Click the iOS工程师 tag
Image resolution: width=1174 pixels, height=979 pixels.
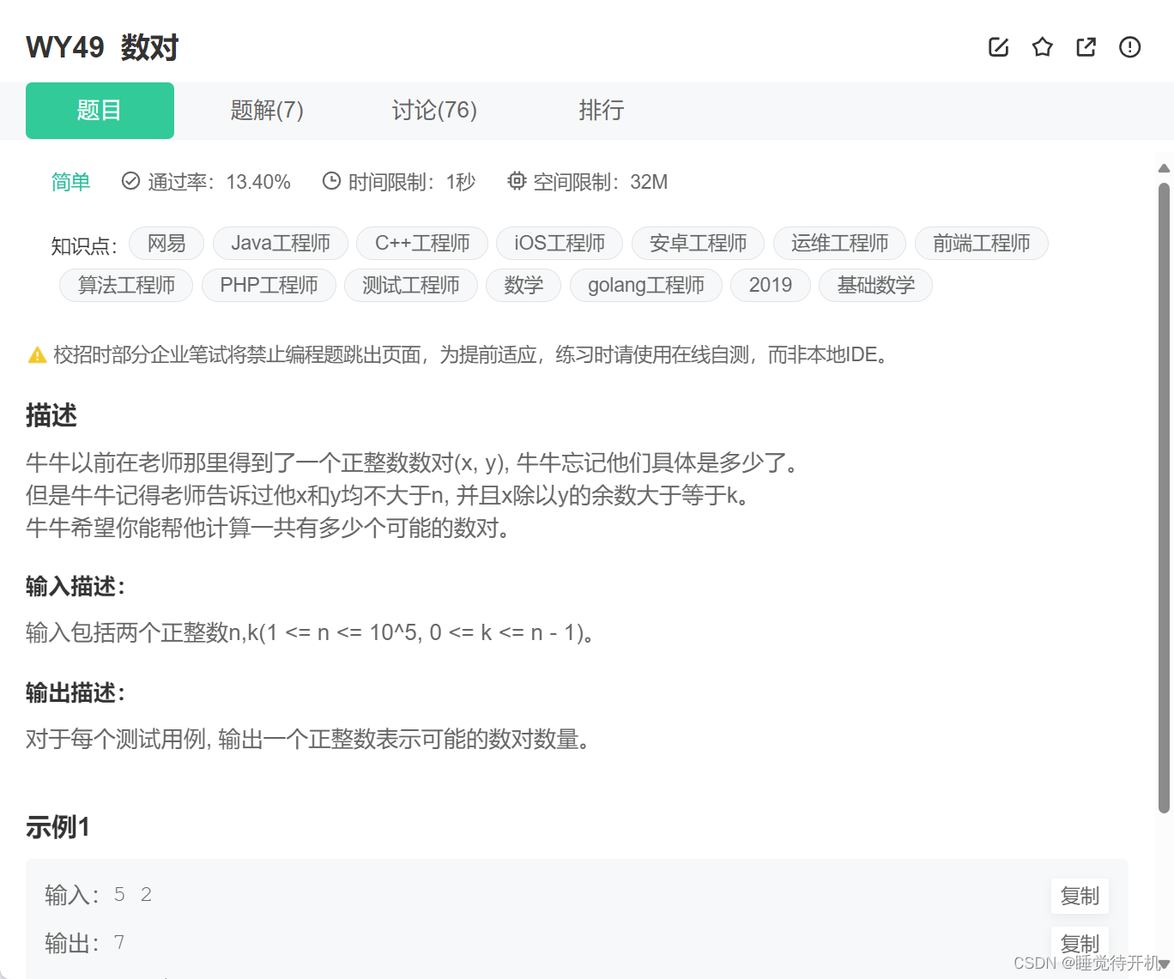pyautogui.click(x=560, y=244)
